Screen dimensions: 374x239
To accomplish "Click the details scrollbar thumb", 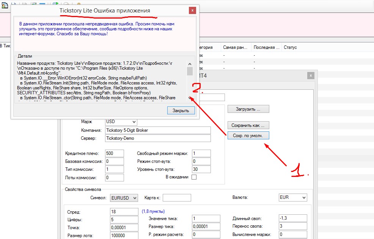I will click(190, 71).
